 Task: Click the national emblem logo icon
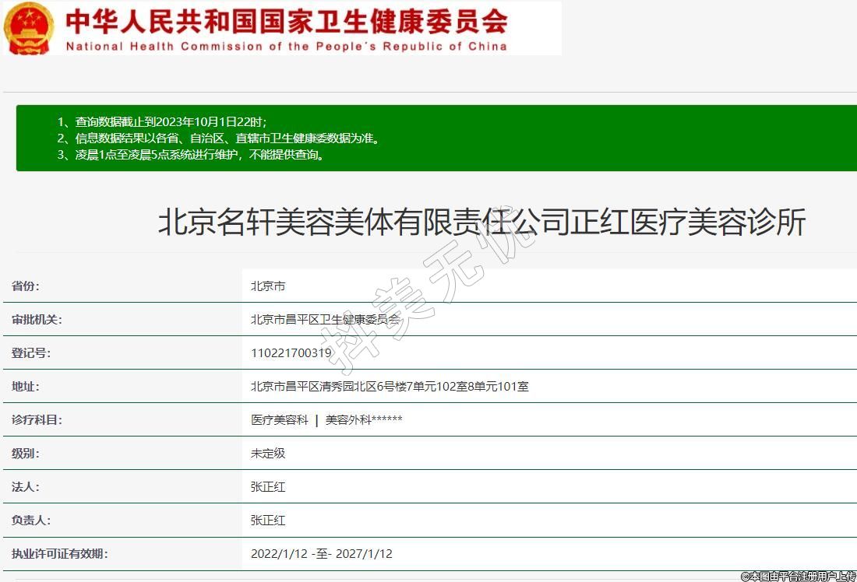[x=29, y=28]
